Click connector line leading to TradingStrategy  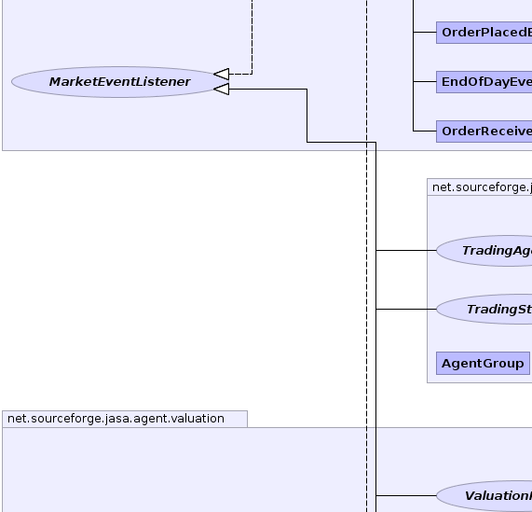click(406, 309)
